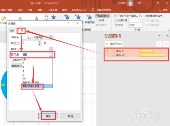Viewport: 170px width, 126px height.
Task: Select 5 in the repeat list
Action: coord(37,75)
